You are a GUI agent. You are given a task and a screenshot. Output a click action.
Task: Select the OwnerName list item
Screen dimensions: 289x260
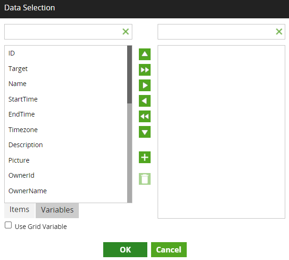point(66,191)
